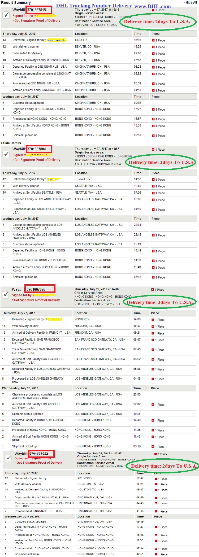The height and width of the screenshot is (557, 199).
Task: Expand piece icon on Departed SAN FRANCISCO 08:07 row
Action: 153,340
